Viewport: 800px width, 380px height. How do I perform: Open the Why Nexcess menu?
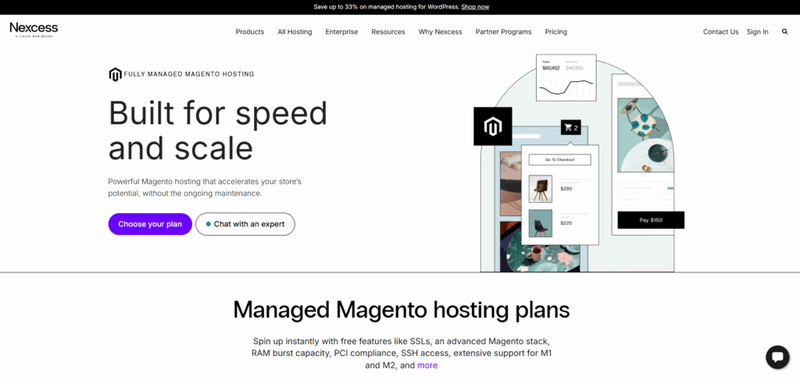tap(441, 31)
